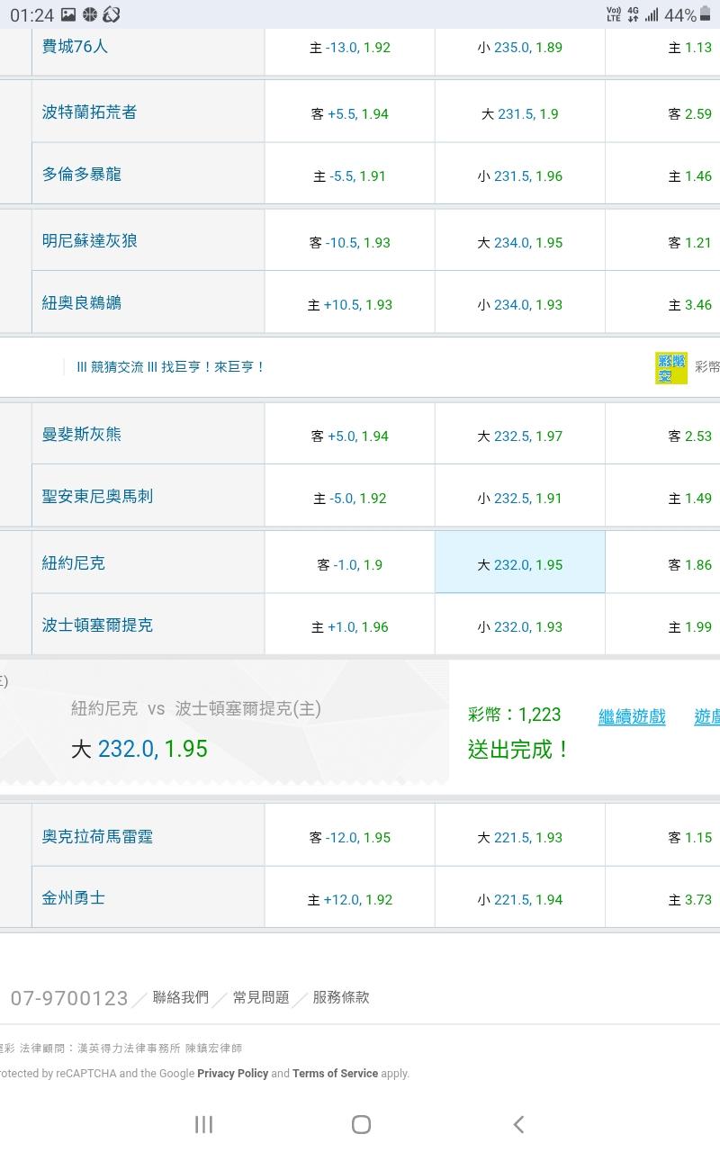
Task: Select Celtics under 232.0 at 1.93
Action: point(519,626)
